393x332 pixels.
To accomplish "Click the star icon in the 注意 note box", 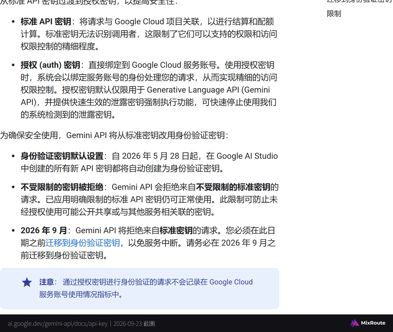I will 27,282.
